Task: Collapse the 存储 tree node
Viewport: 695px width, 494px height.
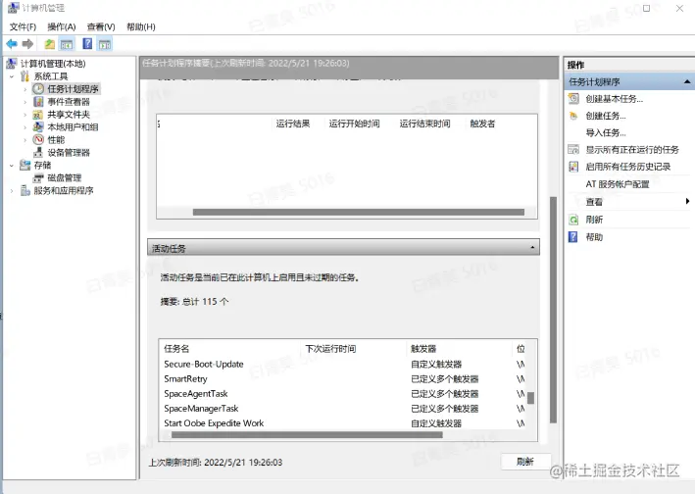Action: [12, 166]
